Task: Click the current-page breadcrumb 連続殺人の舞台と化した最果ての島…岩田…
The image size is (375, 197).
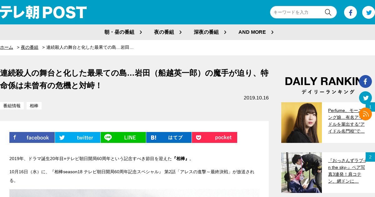Action: click(x=90, y=47)
